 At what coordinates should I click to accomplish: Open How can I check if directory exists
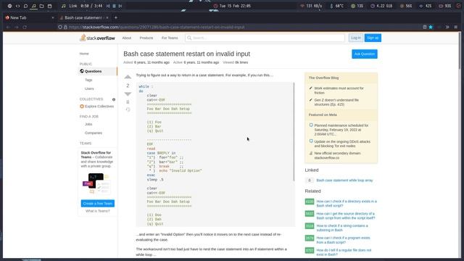[x=347, y=203]
